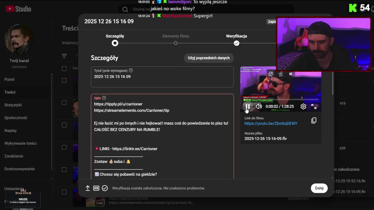
Task: Open Panel in the sidebar
Action: [9, 79]
